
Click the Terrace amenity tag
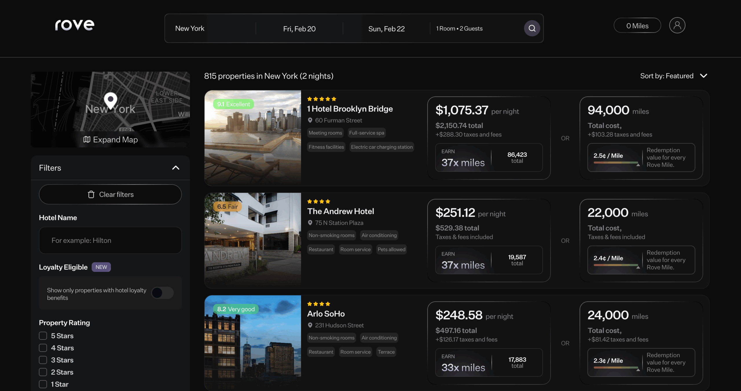click(x=386, y=352)
